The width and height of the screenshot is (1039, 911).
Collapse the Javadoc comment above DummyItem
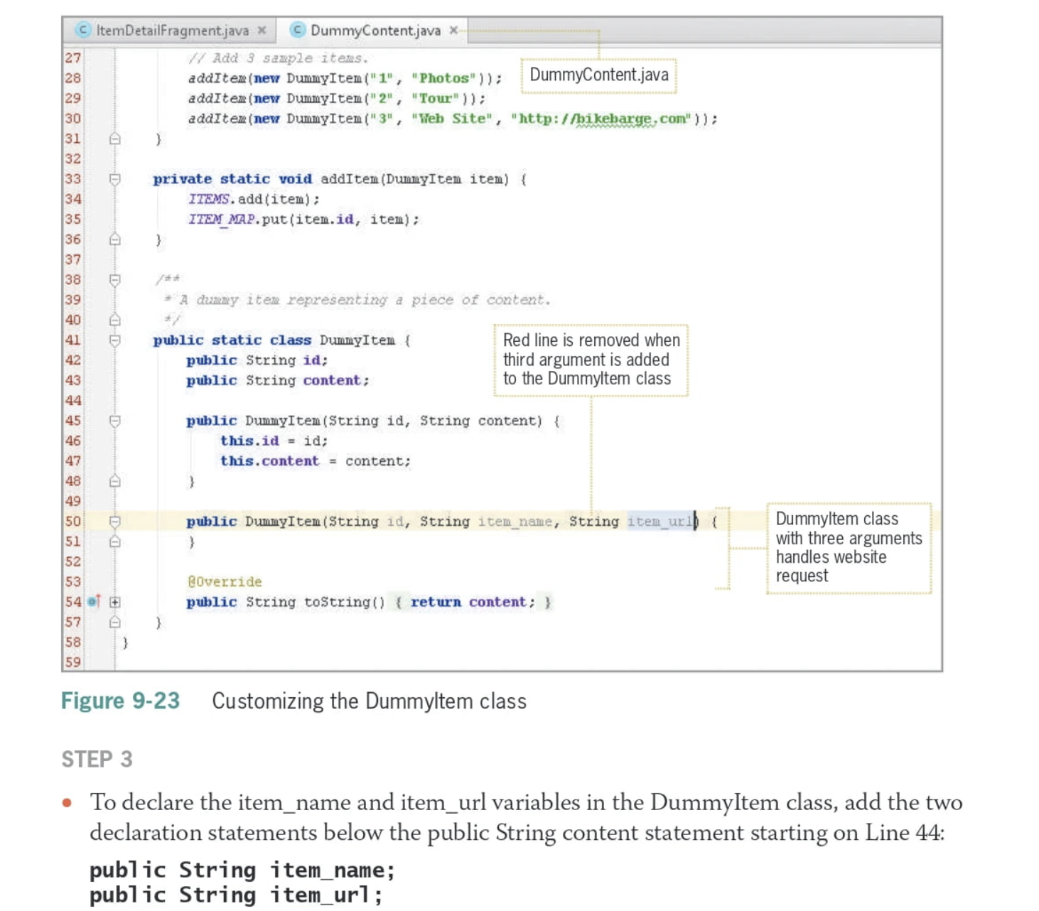pyautogui.click(x=115, y=280)
